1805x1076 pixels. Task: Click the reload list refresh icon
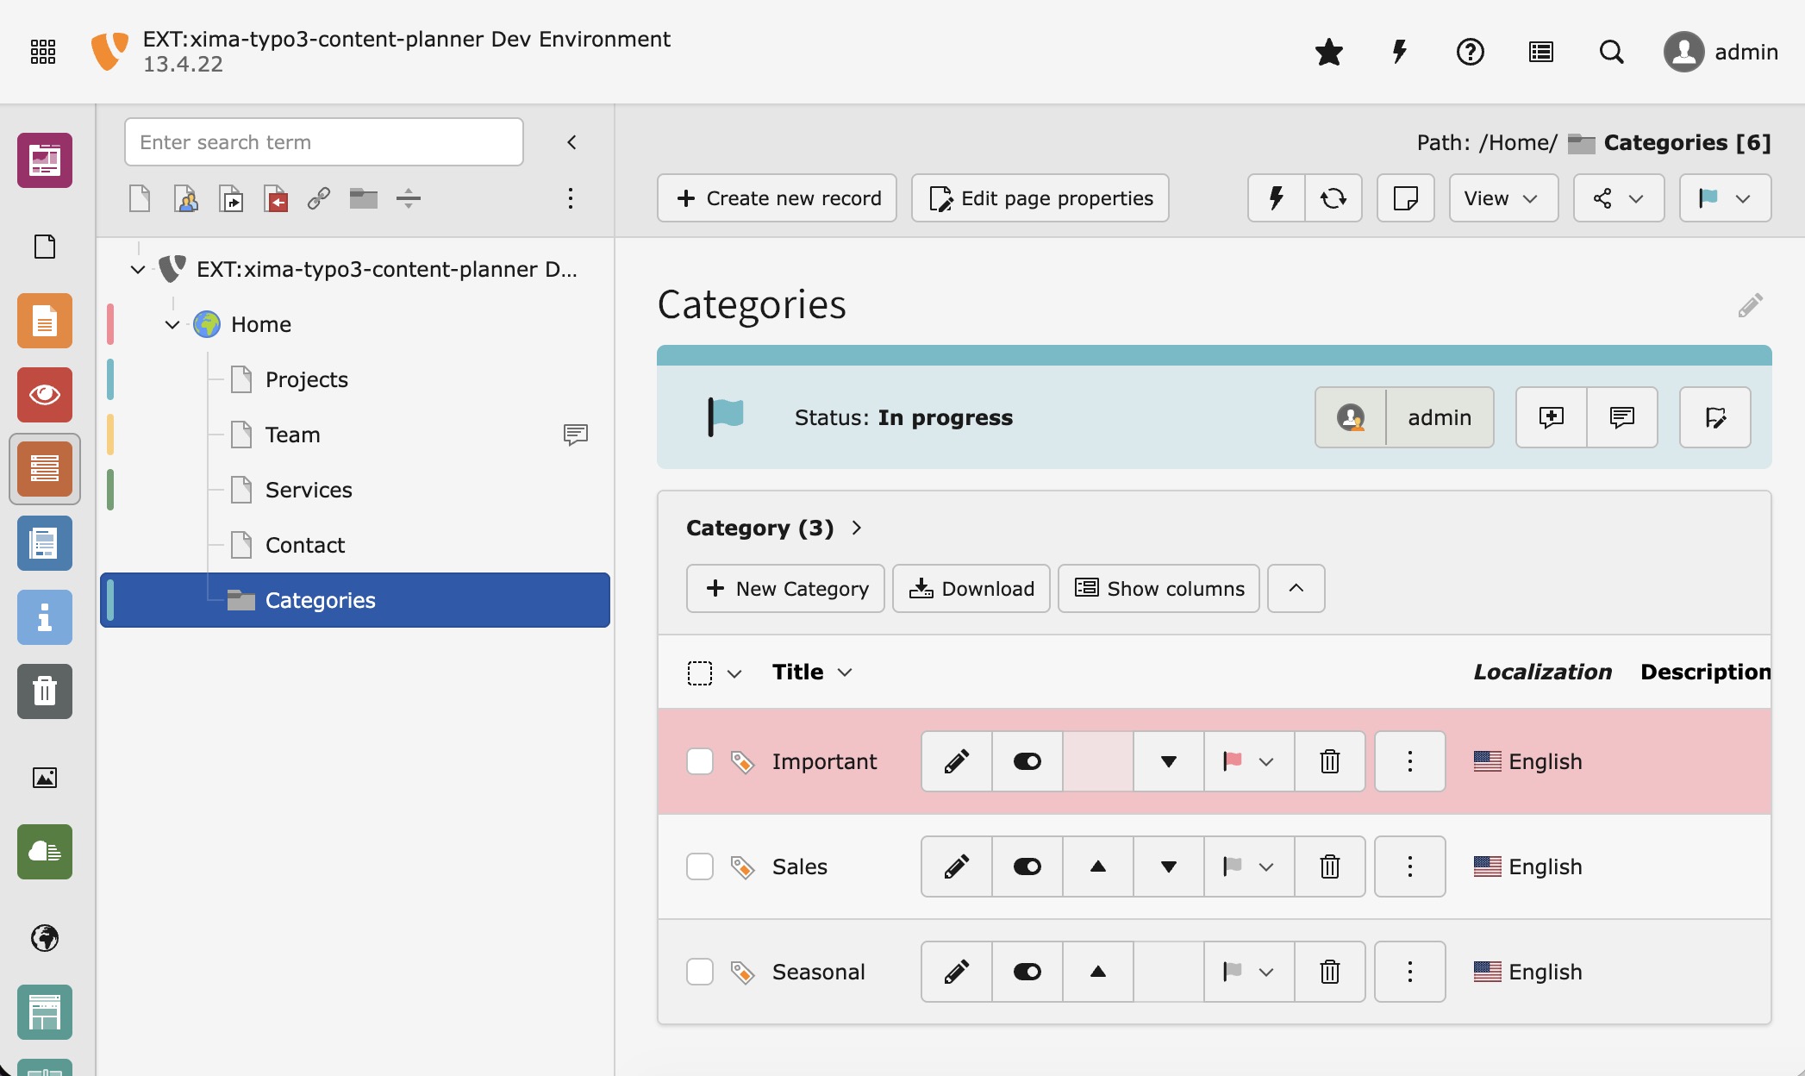coord(1333,198)
